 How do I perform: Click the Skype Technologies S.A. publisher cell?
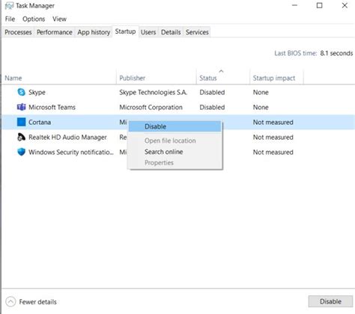click(x=154, y=92)
